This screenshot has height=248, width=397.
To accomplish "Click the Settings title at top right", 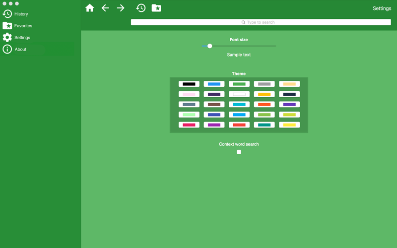I will tap(382, 8).
